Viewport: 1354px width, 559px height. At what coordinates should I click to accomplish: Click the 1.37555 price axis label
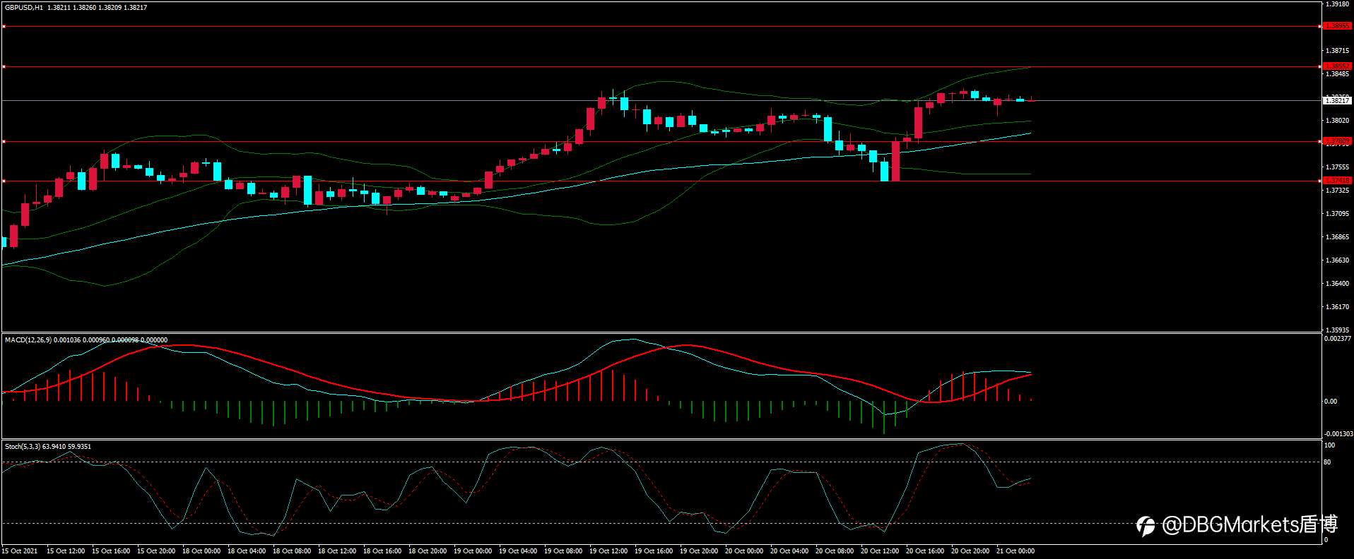(1337, 167)
